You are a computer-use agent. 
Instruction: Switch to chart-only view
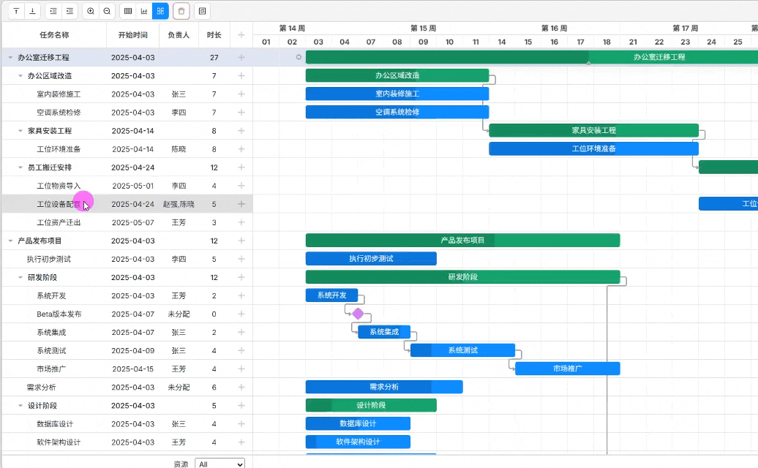[x=144, y=11]
